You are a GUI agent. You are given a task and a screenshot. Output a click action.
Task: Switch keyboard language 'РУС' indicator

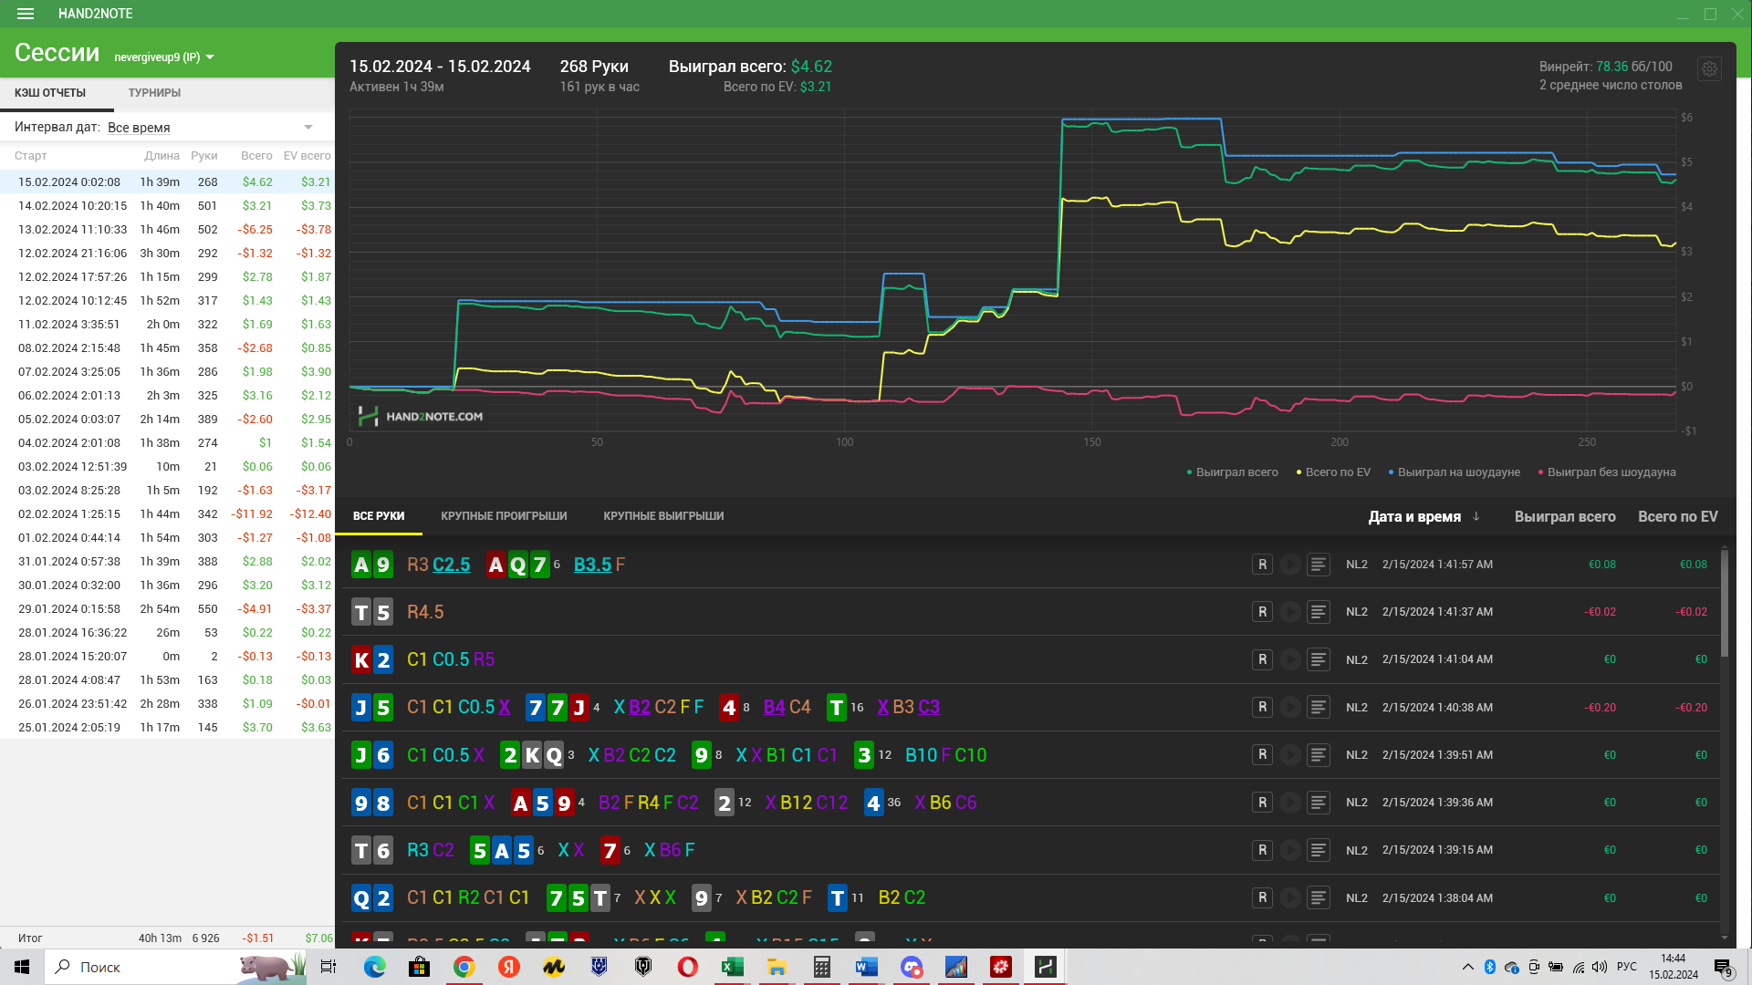[x=1626, y=967]
